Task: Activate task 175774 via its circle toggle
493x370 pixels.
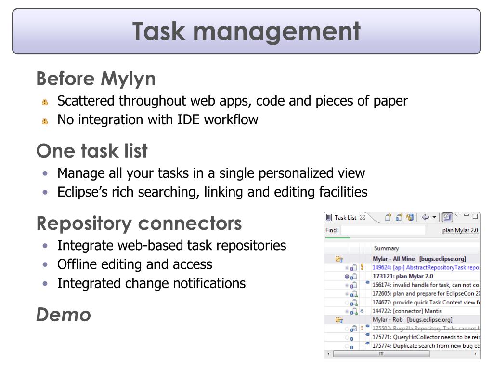Action: 347,346
